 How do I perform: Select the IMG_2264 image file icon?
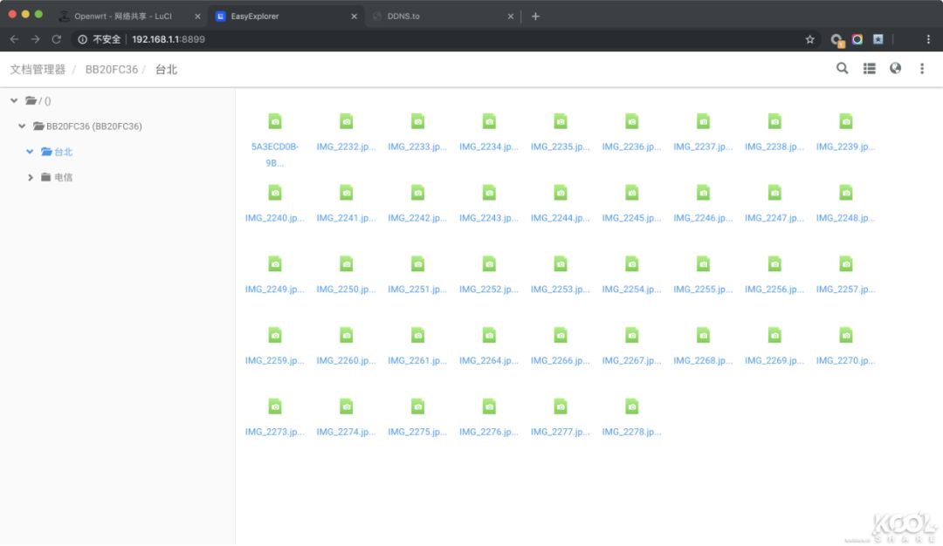pos(489,335)
